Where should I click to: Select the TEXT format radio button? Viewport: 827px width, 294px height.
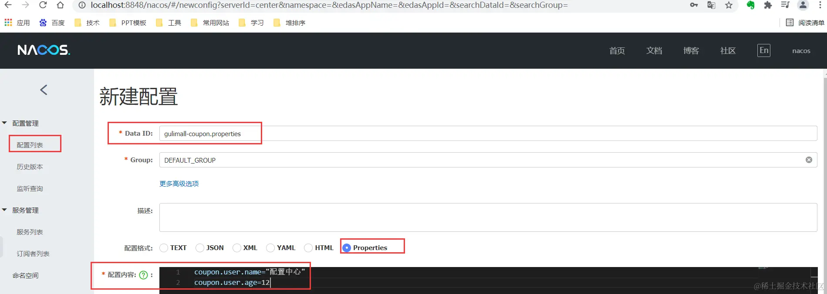(164, 248)
